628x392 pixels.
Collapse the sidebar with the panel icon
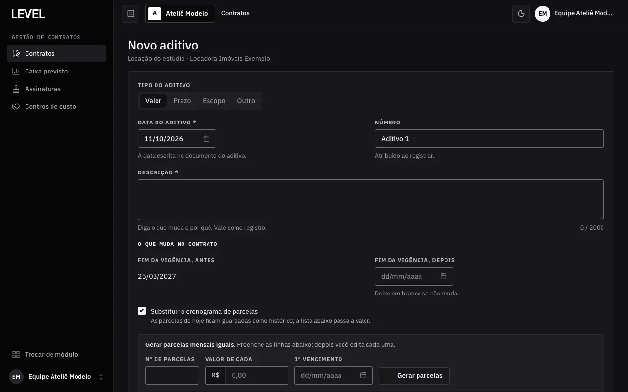coord(131,14)
